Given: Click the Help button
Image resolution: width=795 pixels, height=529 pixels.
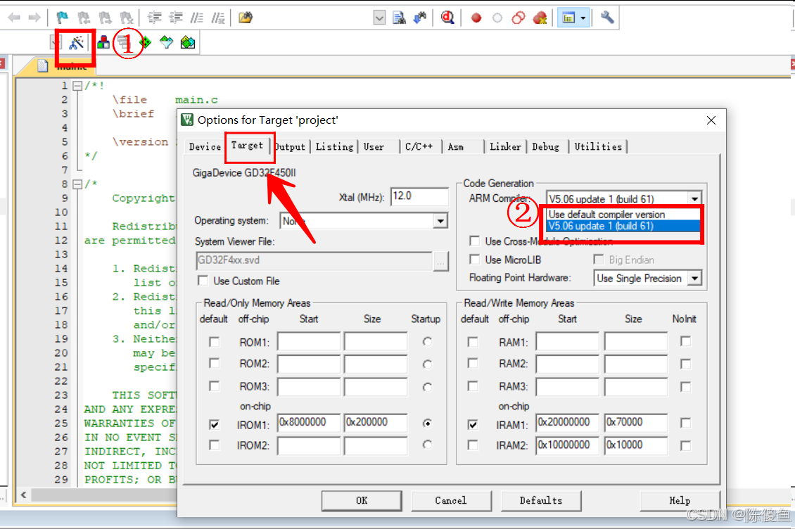Looking at the screenshot, I should (x=680, y=501).
